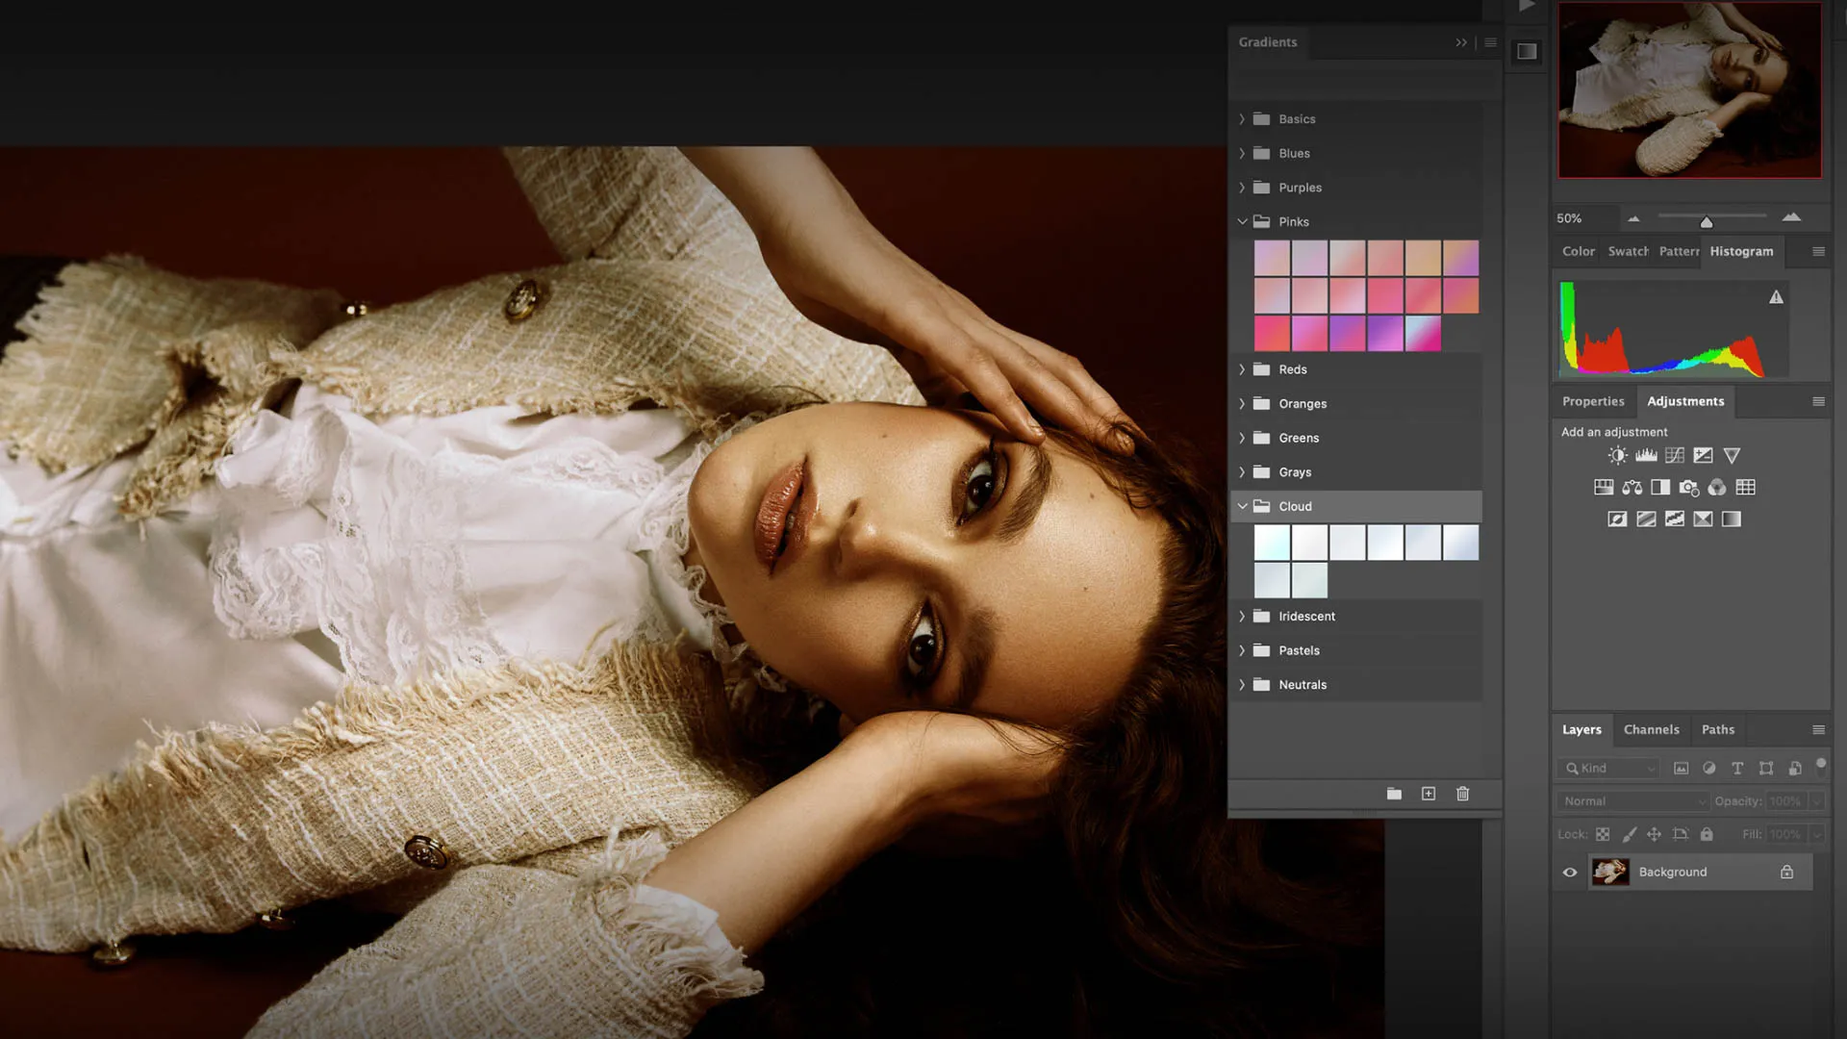This screenshot has width=1847, height=1039.
Task: Open the Kind filter dropdown
Action: click(x=1608, y=769)
